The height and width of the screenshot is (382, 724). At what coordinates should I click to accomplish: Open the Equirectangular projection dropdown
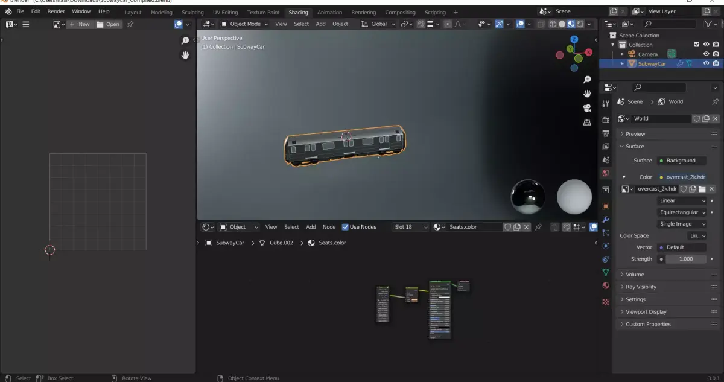coord(682,212)
